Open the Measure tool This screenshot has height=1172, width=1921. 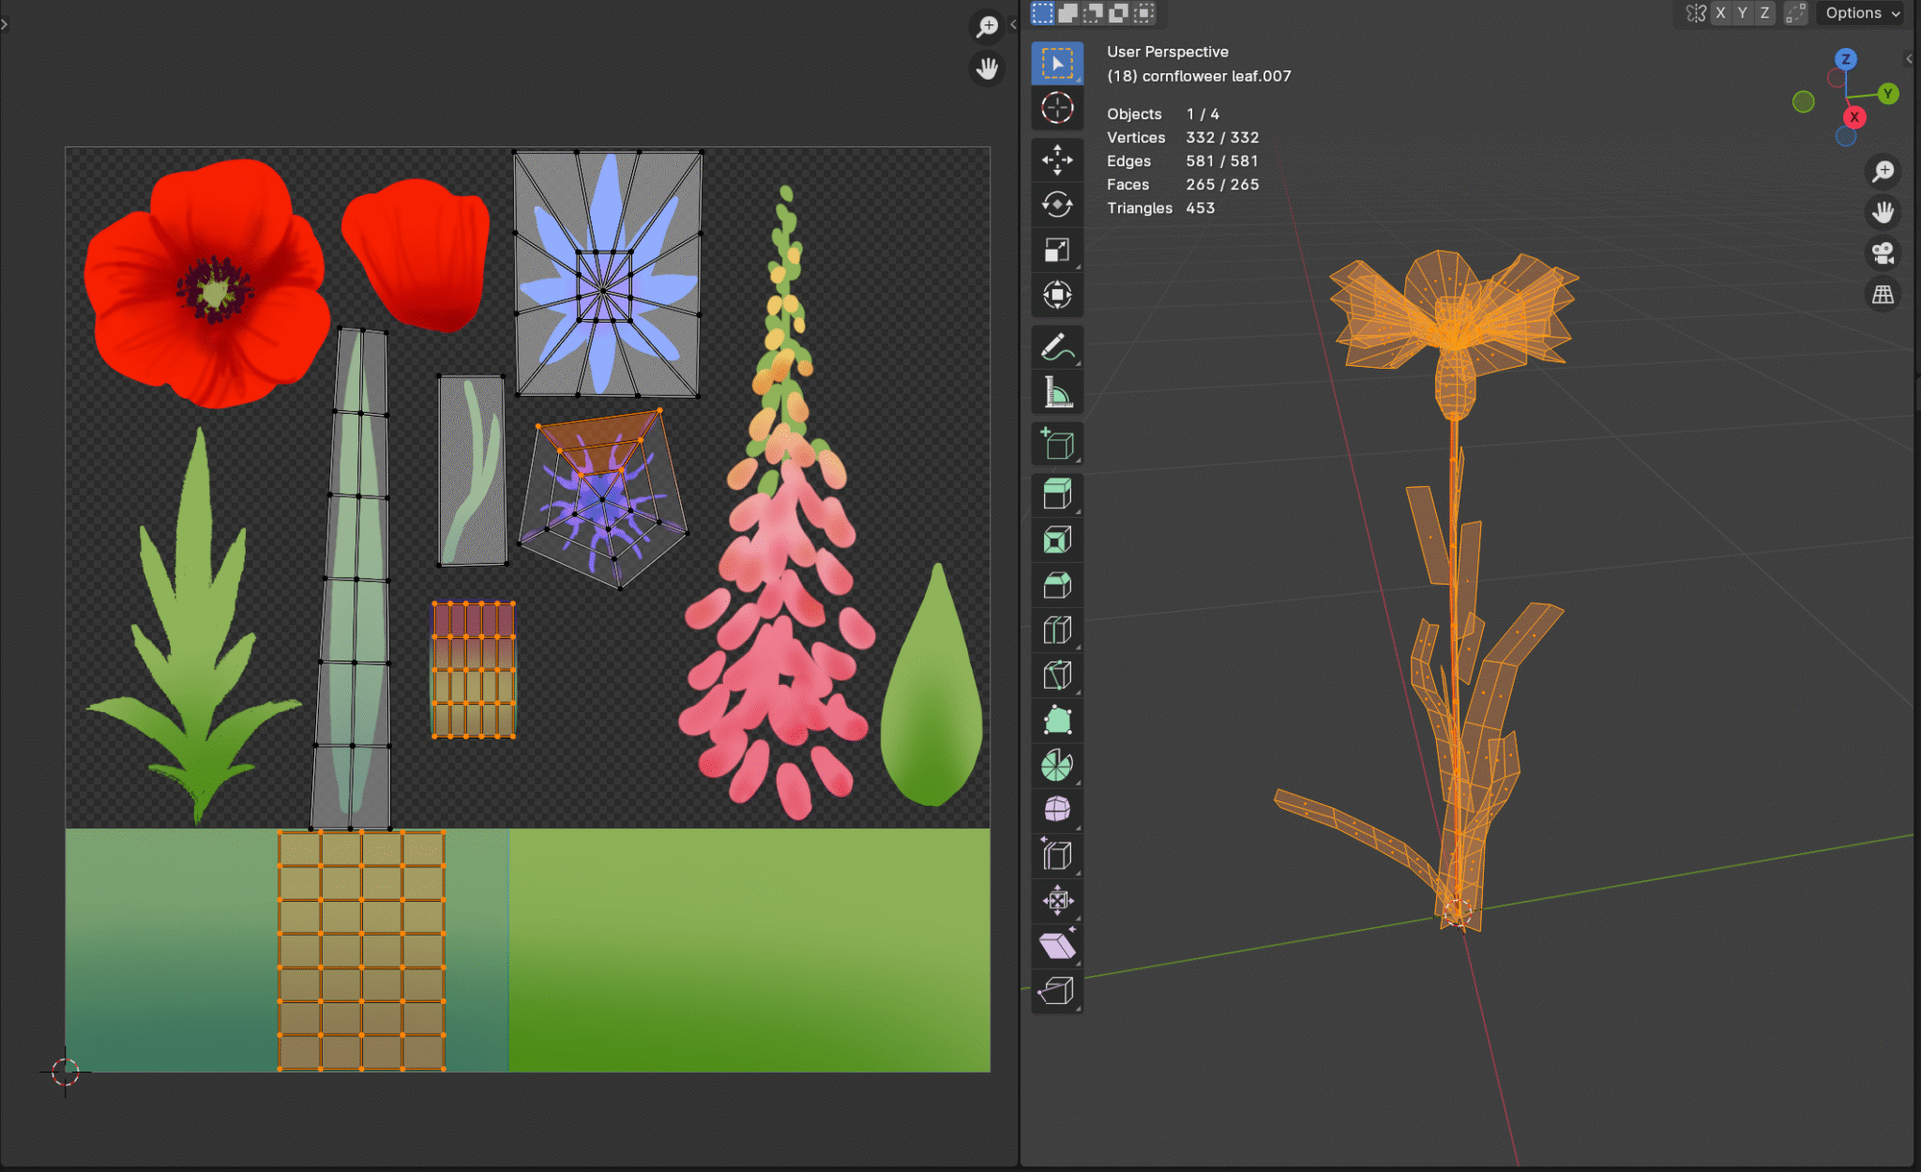tap(1057, 391)
